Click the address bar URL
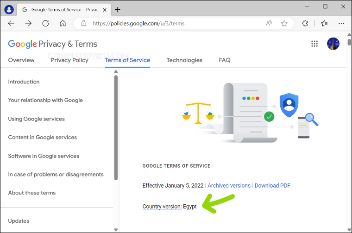352x233 pixels. tap(138, 23)
